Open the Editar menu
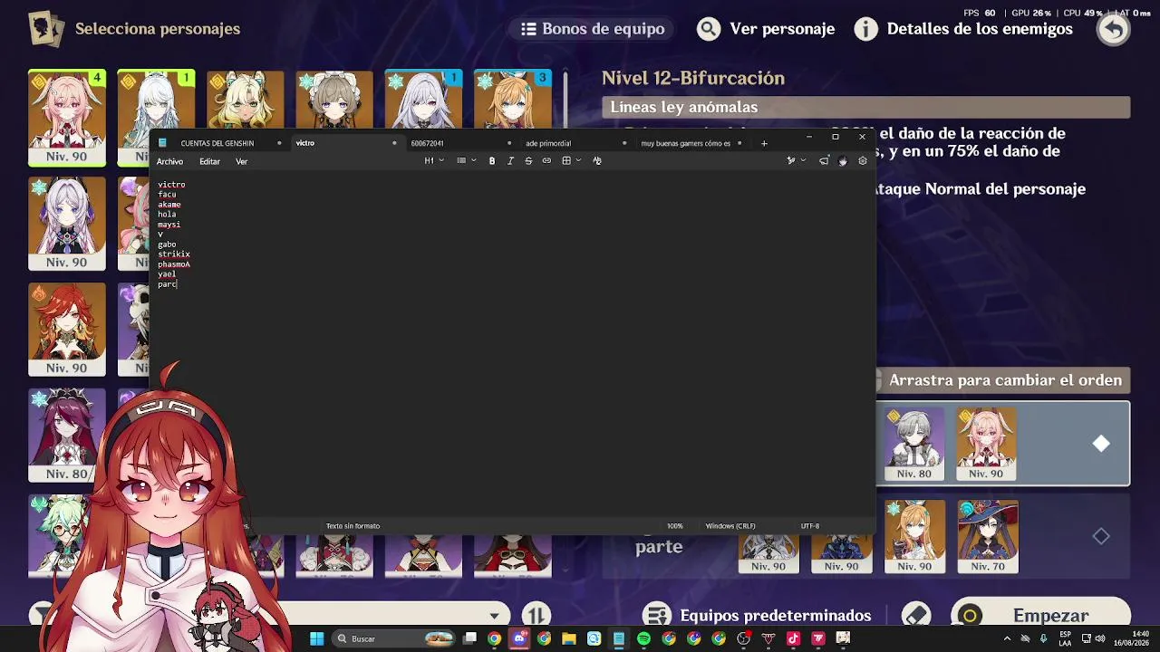Viewport: 1160px width, 652px height. coord(209,162)
